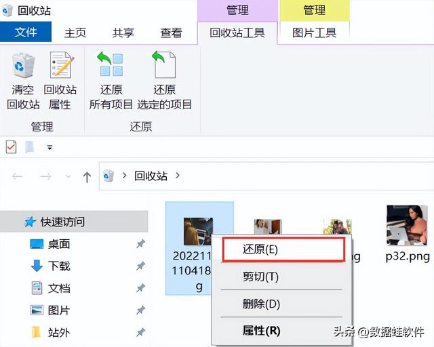Image resolution: width=434 pixels, height=347 pixels.
Task: Click quick access properties checkmark icon
Action: (11, 147)
